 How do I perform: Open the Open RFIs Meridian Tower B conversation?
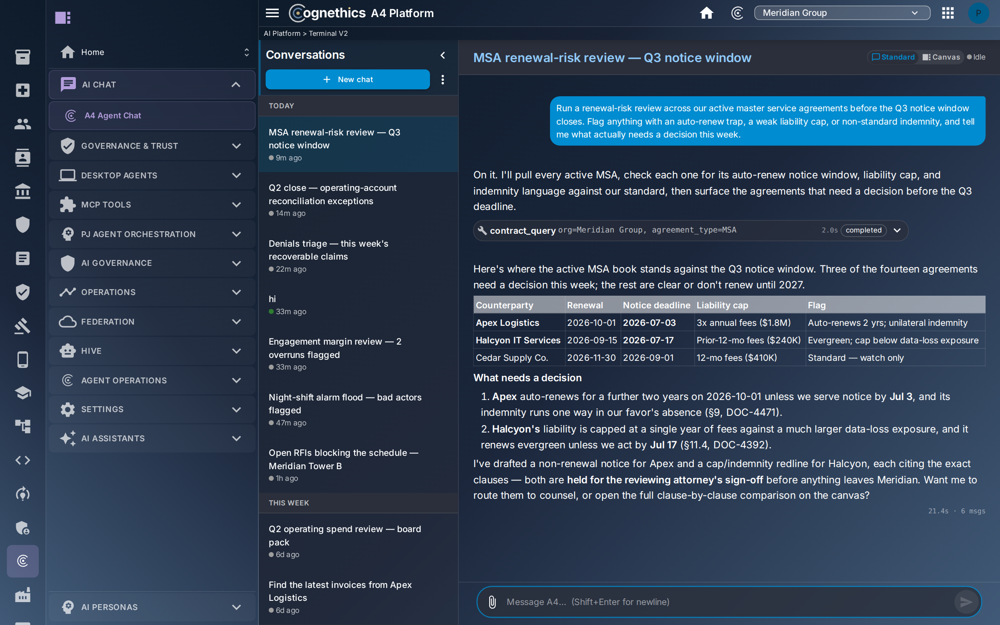pyautogui.click(x=358, y=465)
